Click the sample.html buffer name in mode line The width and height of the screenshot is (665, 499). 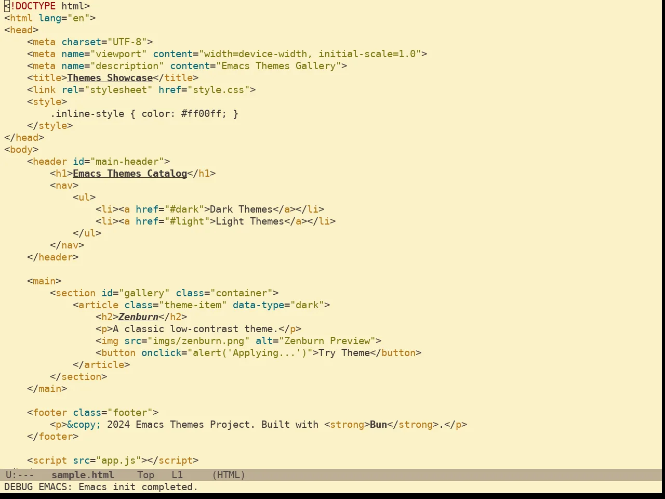(x=83, y=475)
